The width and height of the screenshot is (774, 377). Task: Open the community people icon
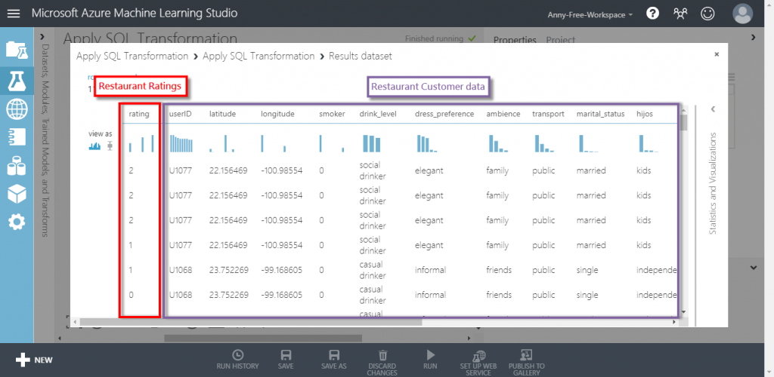pyautogui.click(x=680, y=14)
